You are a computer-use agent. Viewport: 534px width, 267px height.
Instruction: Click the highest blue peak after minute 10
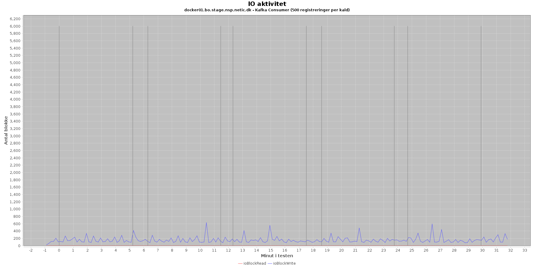[x=206, y=223]
